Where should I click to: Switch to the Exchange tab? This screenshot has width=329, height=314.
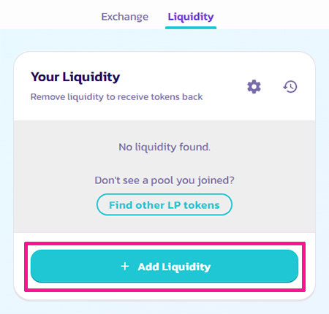click(x=125, y=17)
